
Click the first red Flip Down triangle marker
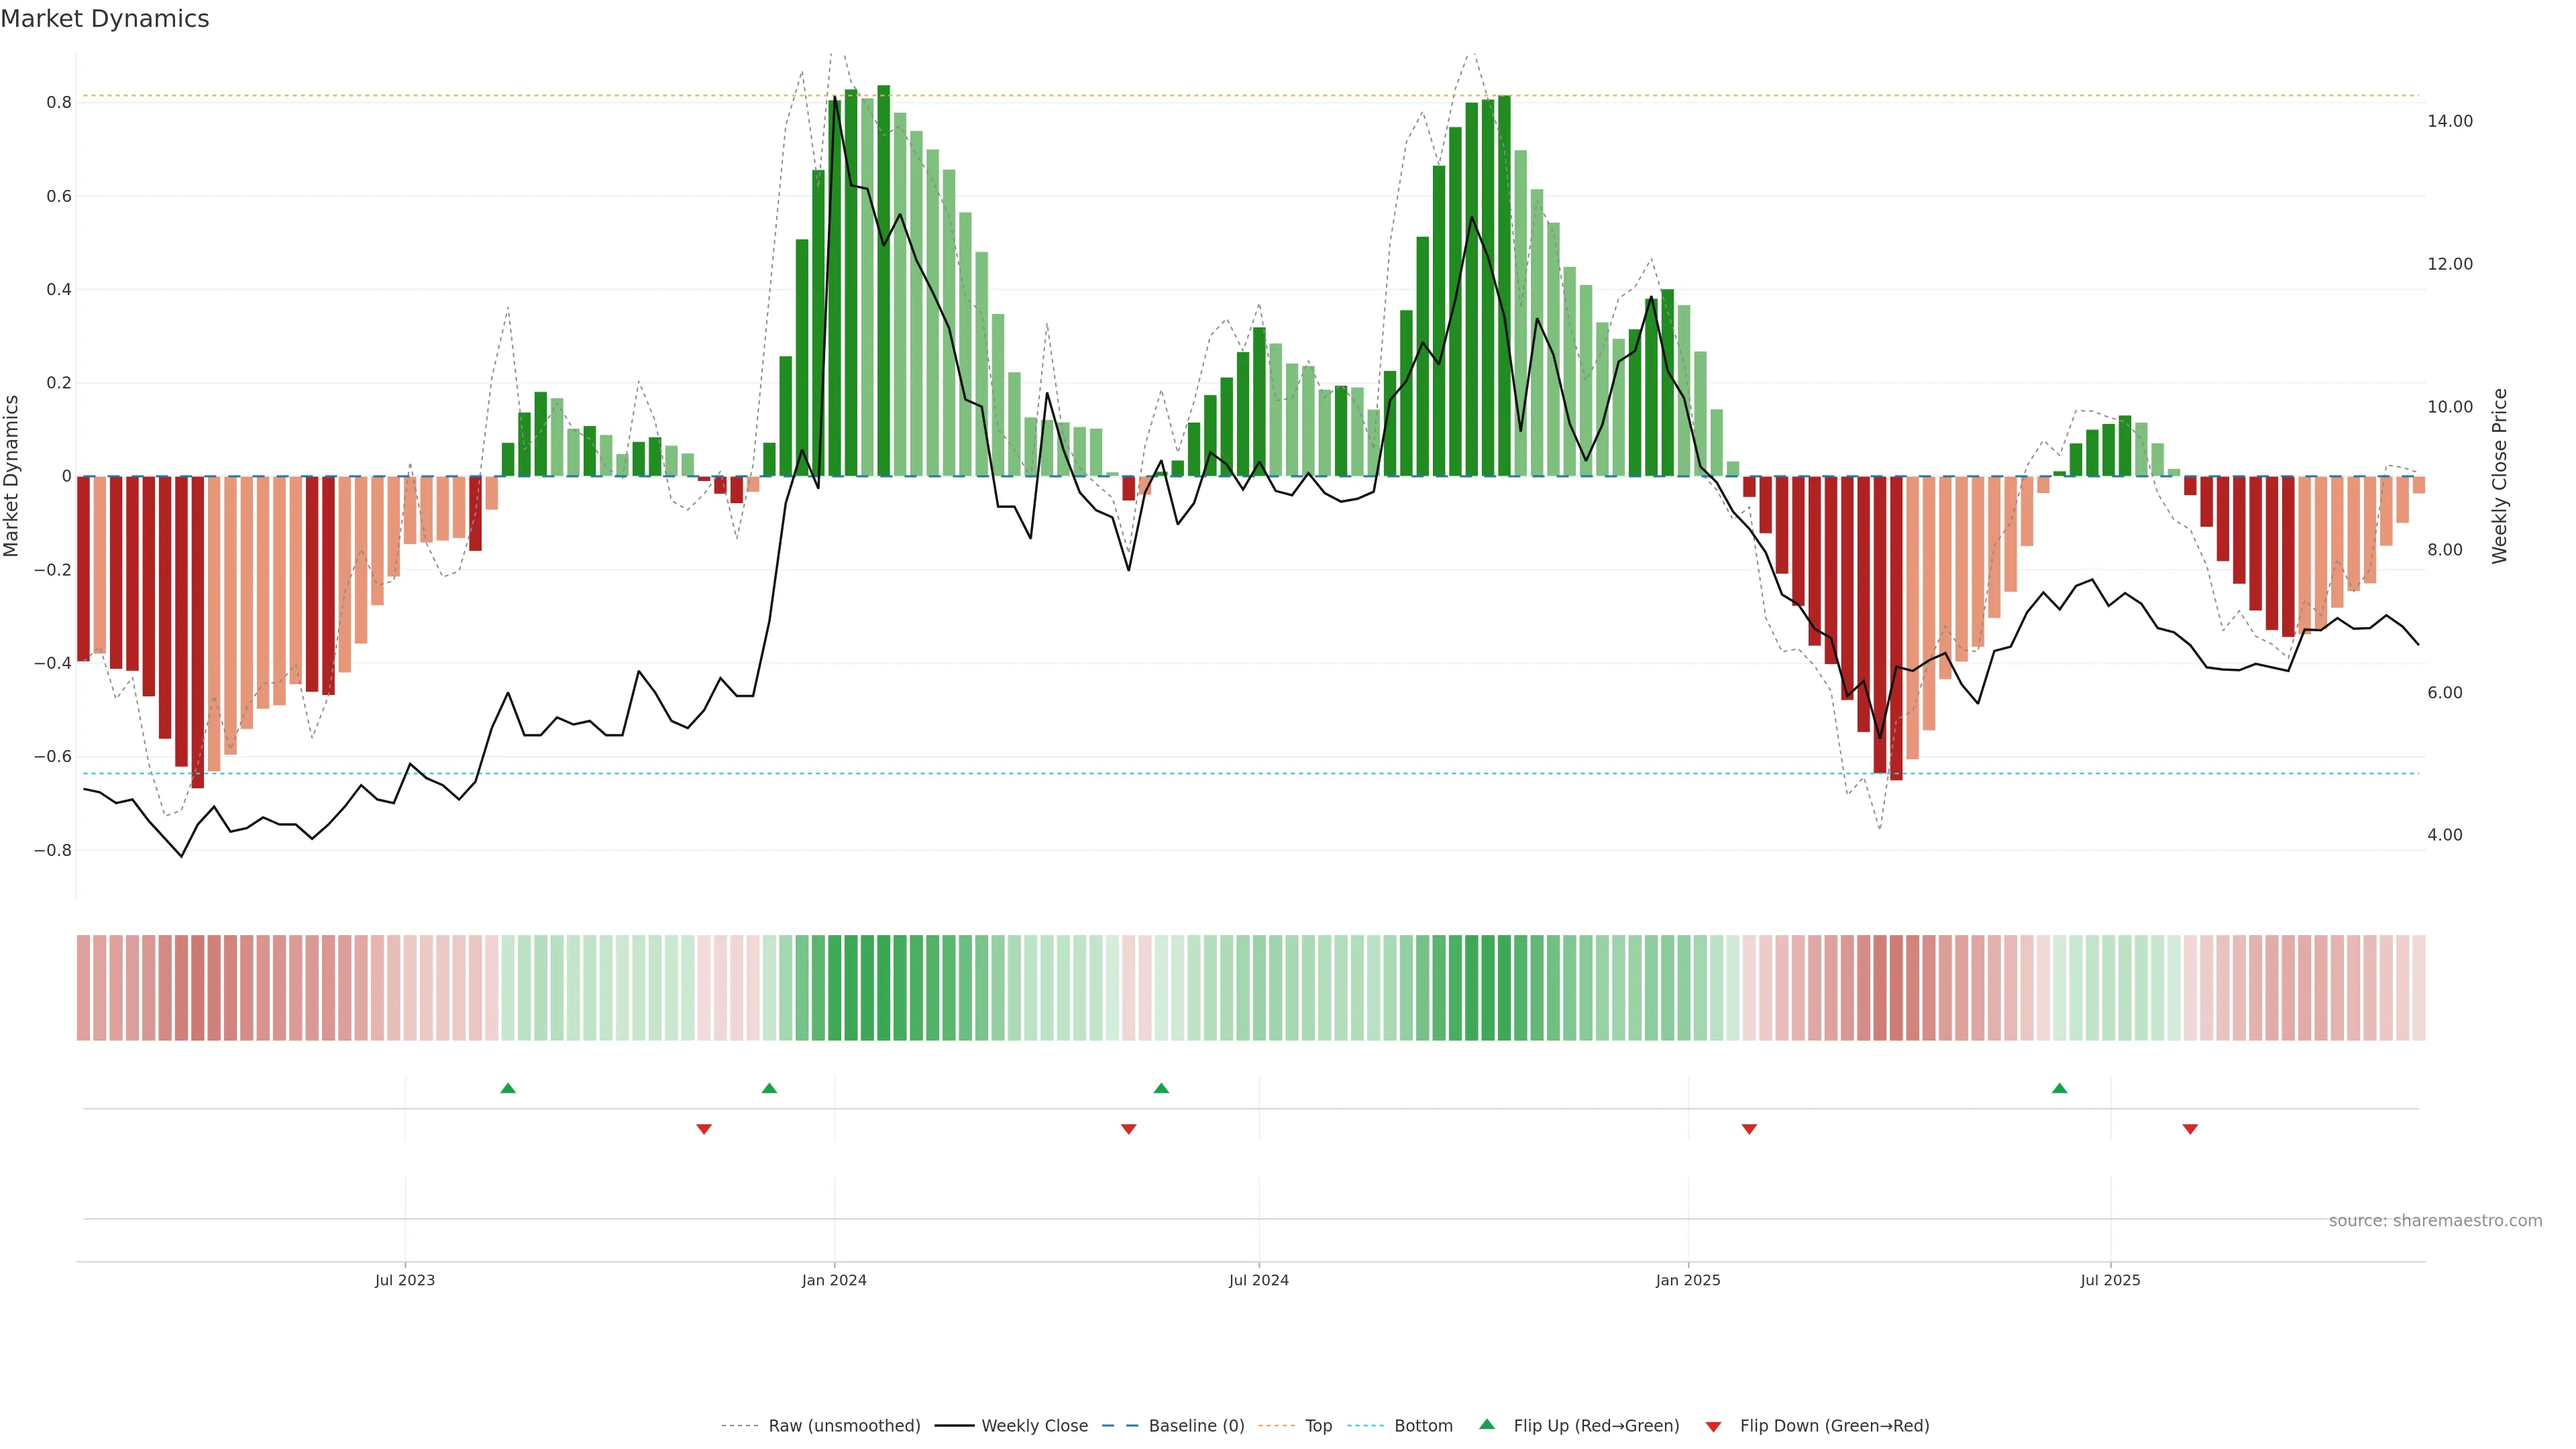(704, 1129)
